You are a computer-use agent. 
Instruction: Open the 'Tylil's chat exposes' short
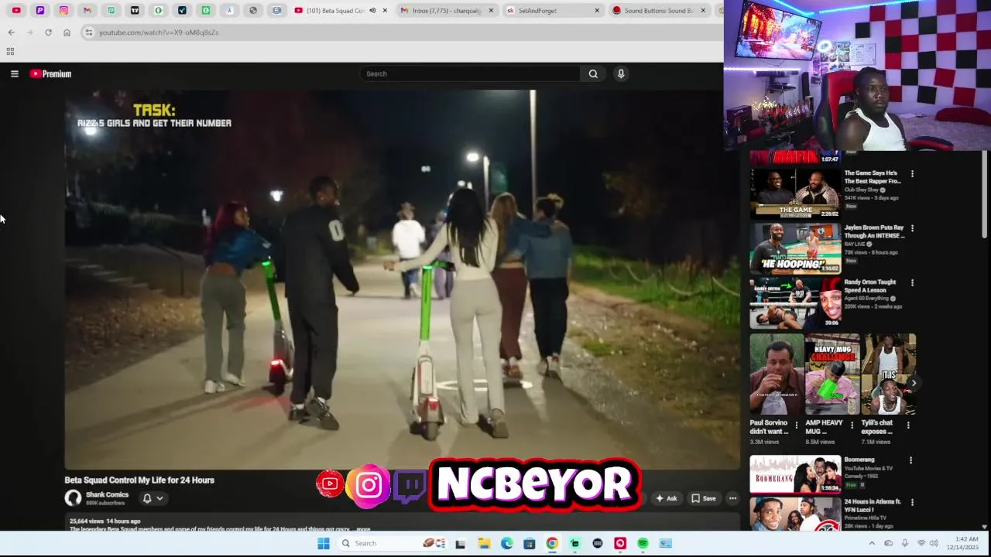(x=888, y=374)
